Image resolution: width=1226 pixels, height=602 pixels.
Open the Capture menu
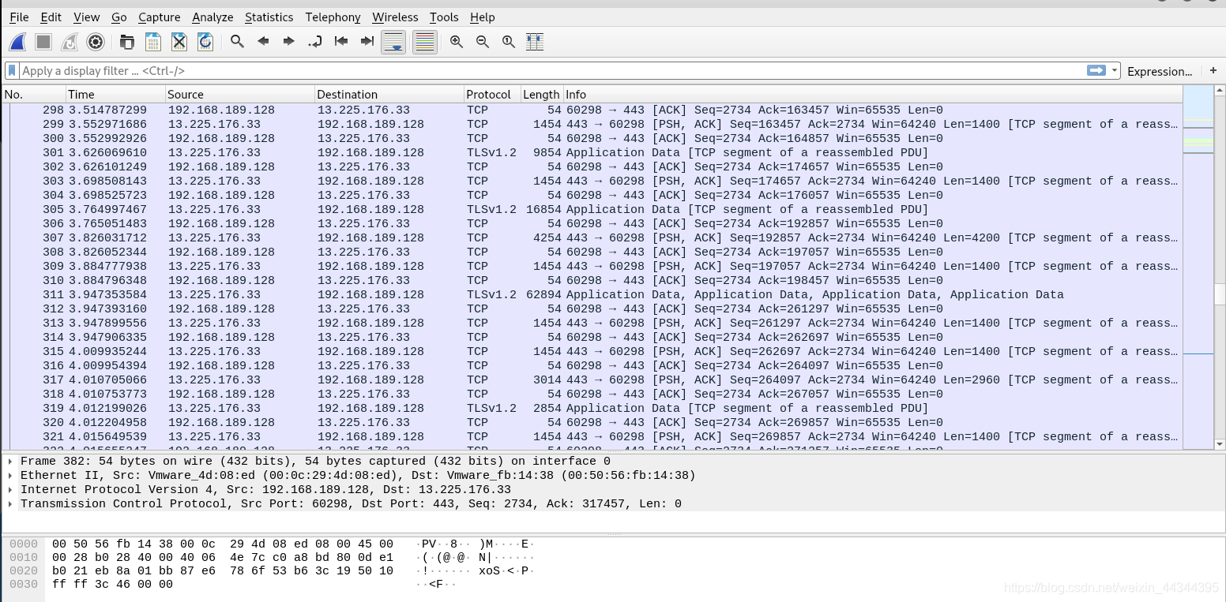(x=160, y=17)
